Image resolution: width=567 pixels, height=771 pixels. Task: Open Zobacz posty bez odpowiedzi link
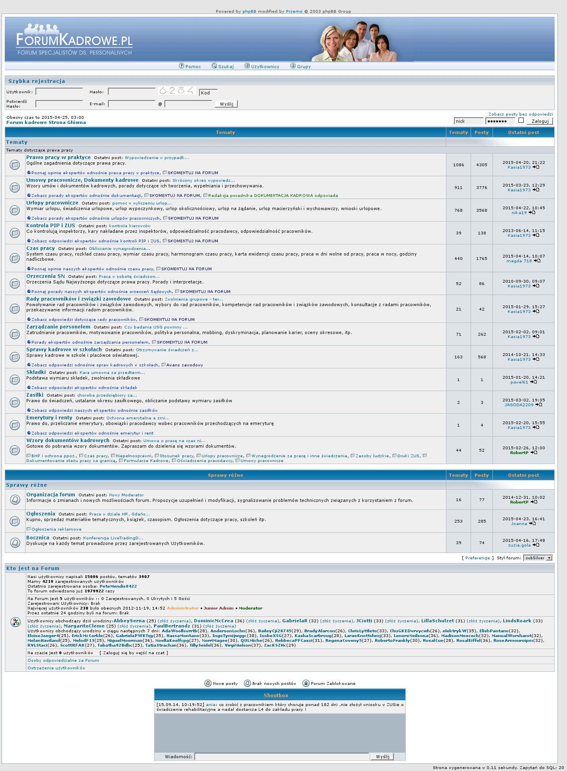click(520, 114)
